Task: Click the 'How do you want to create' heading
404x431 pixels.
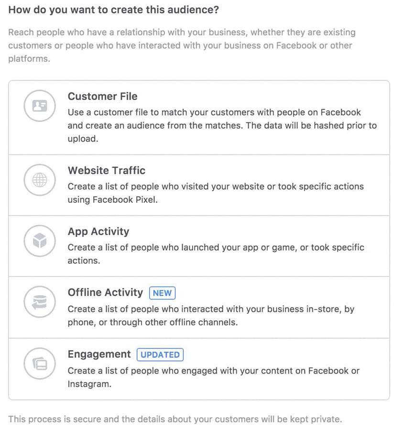Action: (114, 10)
